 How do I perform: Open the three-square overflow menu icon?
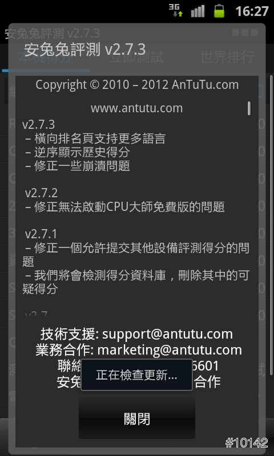point(245,32)
